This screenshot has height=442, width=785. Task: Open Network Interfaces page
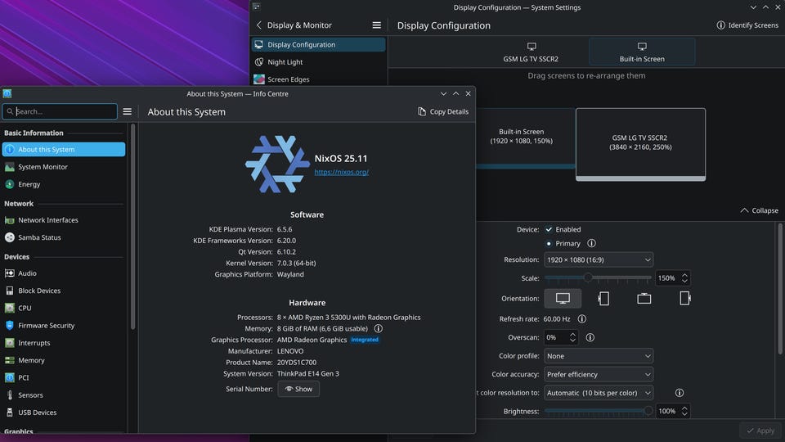(64, 220)
